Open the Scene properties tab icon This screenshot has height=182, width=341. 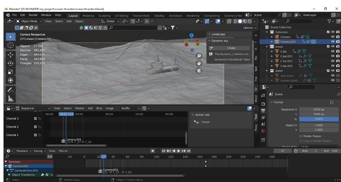263,124
